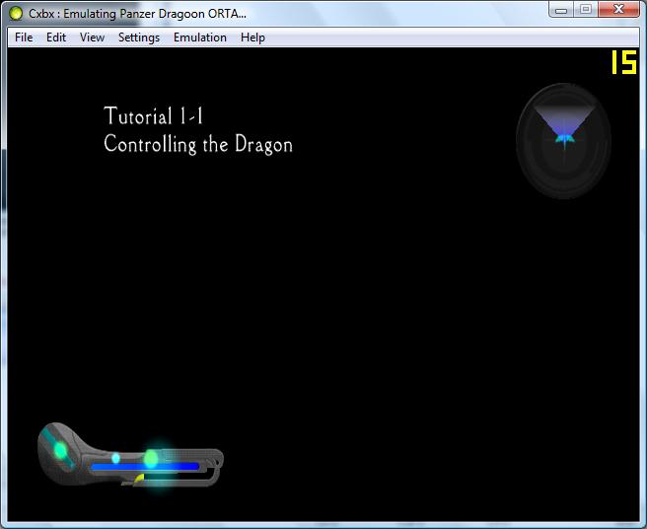This screenshot has width=647, height=529.
Task: Click the small cyan orb on the gauge
Action: tap(115, 458)
